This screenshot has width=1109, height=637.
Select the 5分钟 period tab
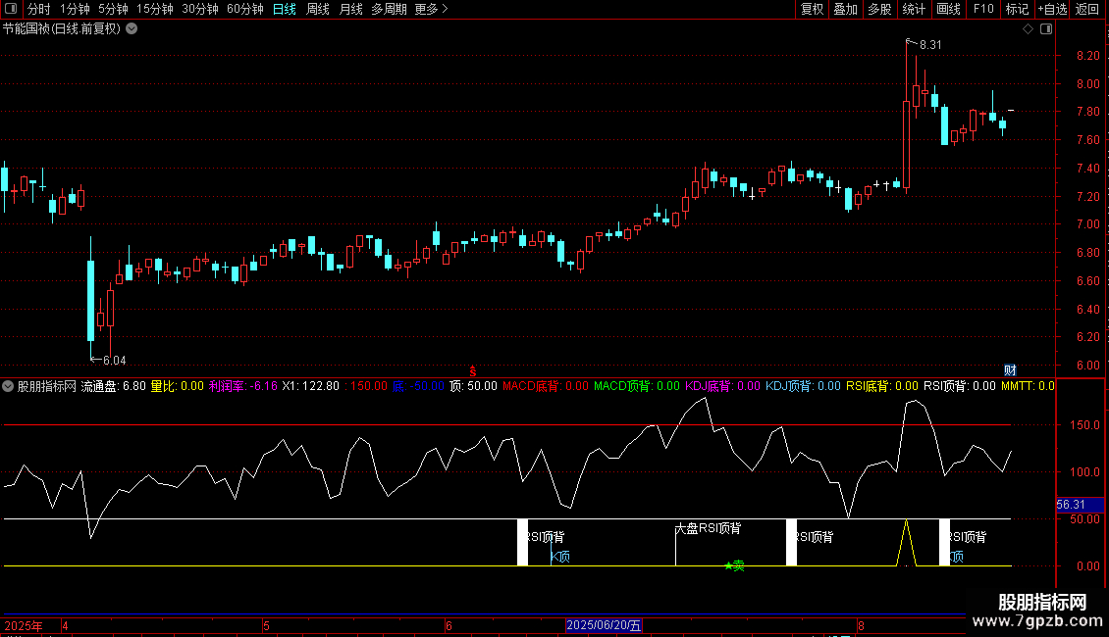click(x=113, y=9)
